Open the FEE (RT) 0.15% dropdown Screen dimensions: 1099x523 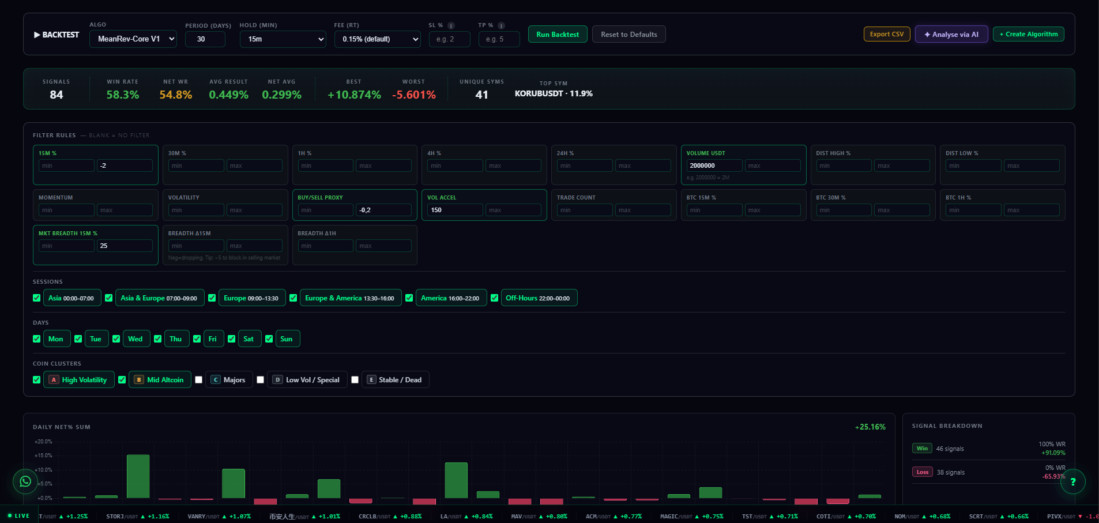click(x=378, y=39)
